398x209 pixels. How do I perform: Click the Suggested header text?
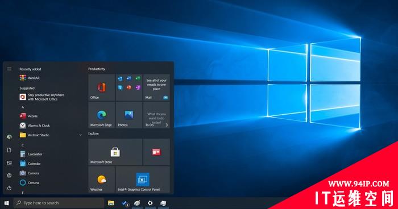(x=27, y=88)
